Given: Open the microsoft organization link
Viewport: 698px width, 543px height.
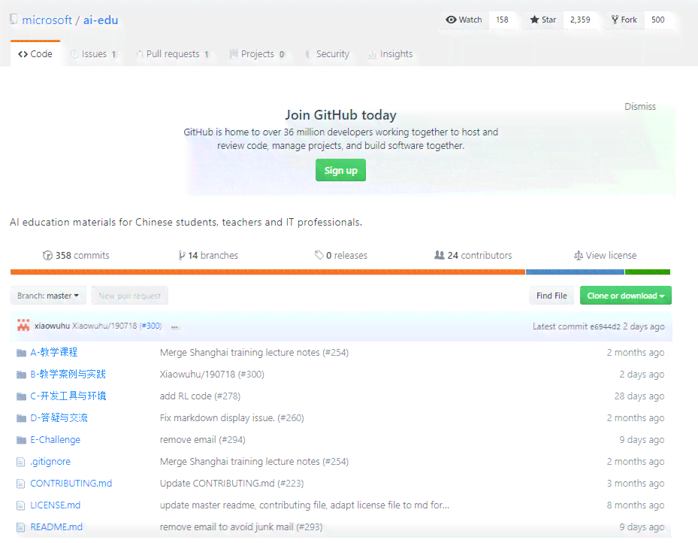Looking at the screenshot, I should pos(47,20).
